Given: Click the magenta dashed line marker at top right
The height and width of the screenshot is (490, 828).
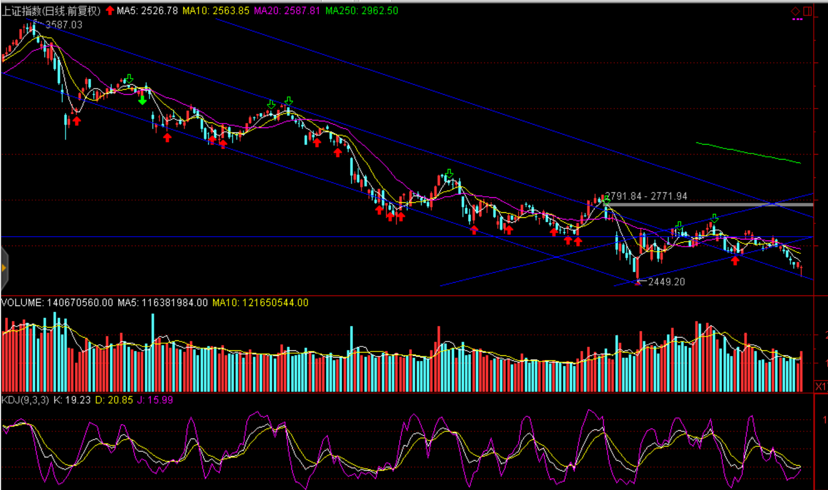Looking at the screenshot, I should [798, 19].
